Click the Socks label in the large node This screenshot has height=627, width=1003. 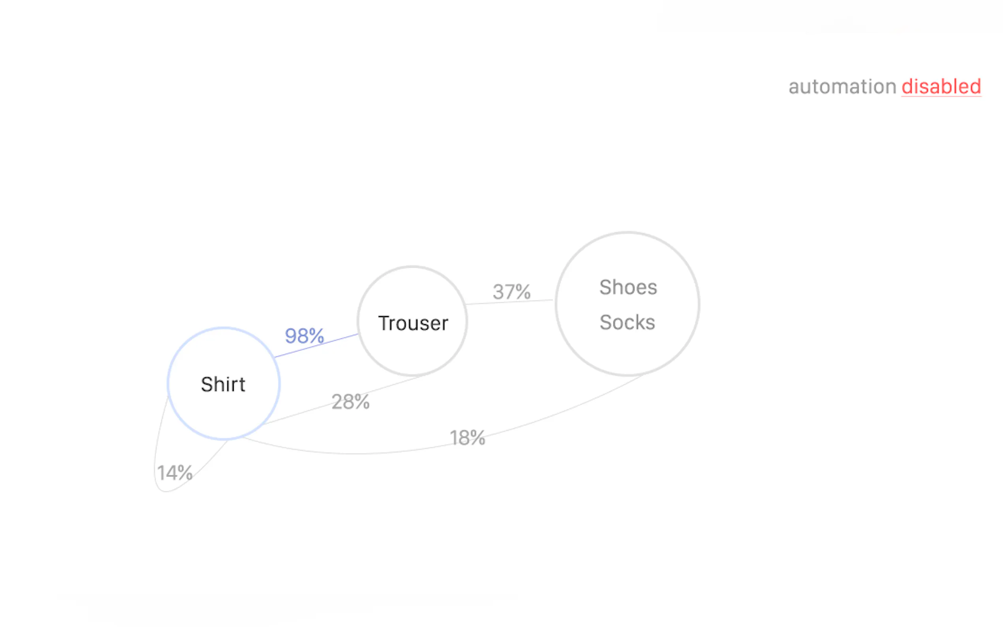pos(627,322)
